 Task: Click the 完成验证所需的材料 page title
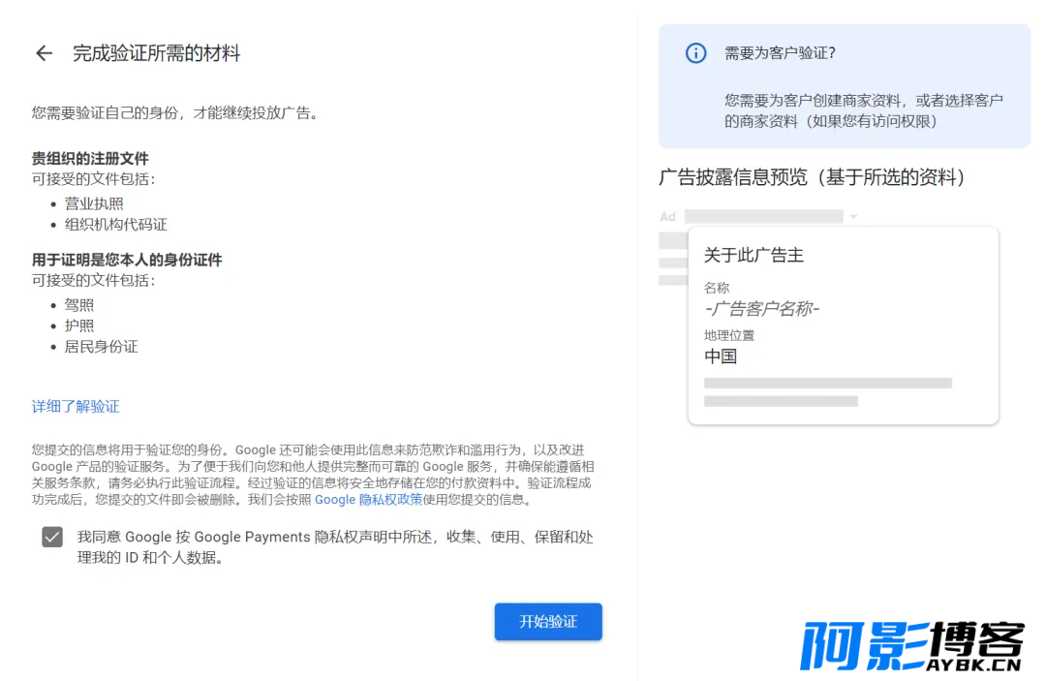tap(157, 53)
